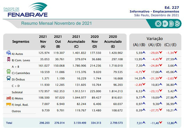Click the Variação panel heading
This screenshot has width=184, height=130.
pyautogui.click(x=155, y=39)
